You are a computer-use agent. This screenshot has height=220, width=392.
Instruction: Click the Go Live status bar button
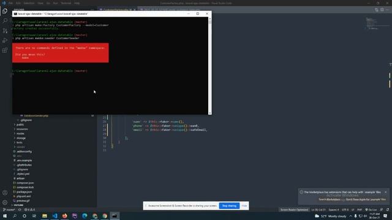[371, 210]
